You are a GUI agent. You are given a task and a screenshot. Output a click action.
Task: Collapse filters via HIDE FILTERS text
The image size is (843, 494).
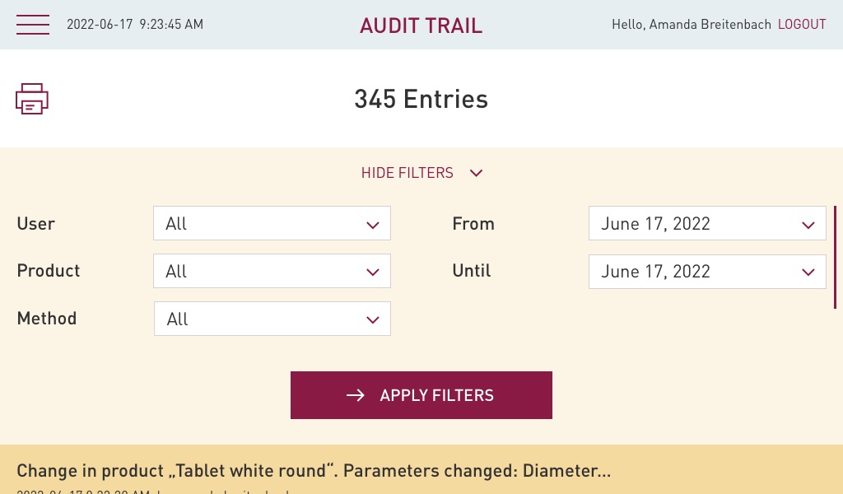408,173
